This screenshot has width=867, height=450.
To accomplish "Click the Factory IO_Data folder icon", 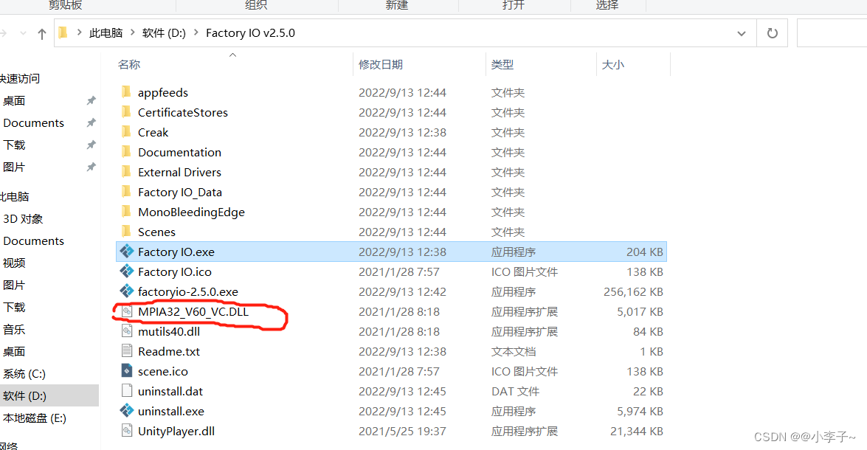I will pyautogui.click(x=126, y=191).
